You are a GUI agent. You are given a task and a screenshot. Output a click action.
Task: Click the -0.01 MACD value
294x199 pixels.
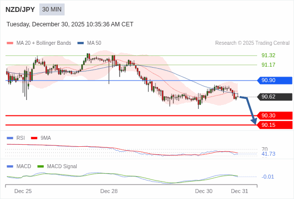[268, 177]
